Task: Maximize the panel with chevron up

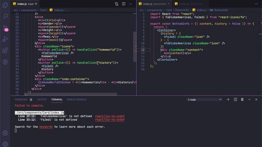Action: tap(249, 100)
